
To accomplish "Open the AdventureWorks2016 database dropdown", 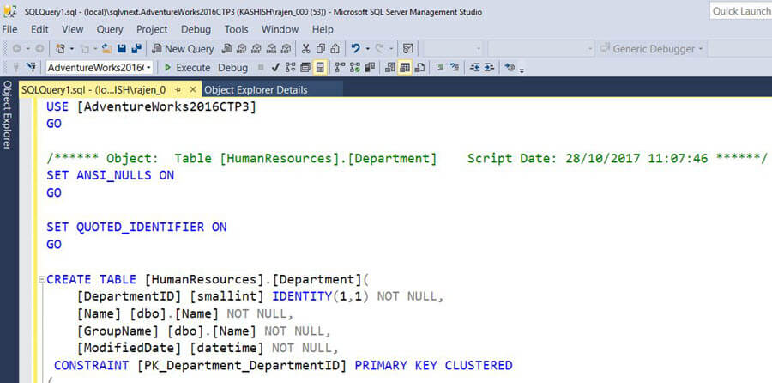I will click(x=149, y=67).
